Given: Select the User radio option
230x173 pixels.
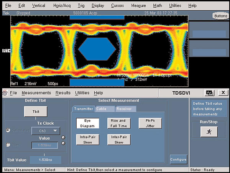Looking at the screenshot, I should click(8, 145).
